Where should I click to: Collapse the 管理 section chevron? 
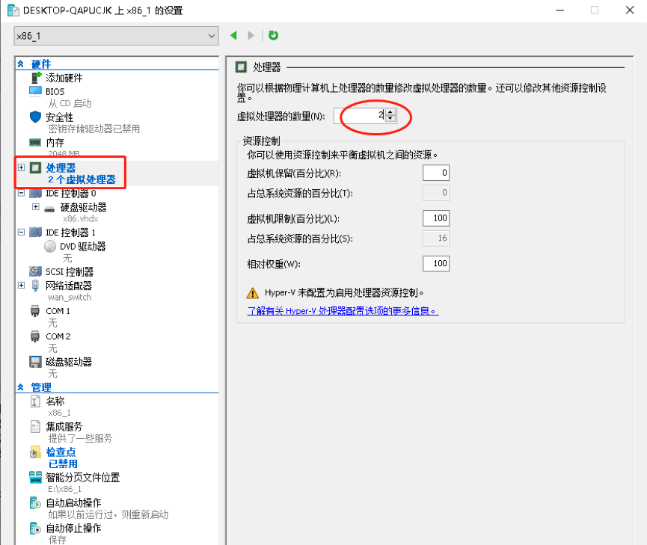coord(21,387)
